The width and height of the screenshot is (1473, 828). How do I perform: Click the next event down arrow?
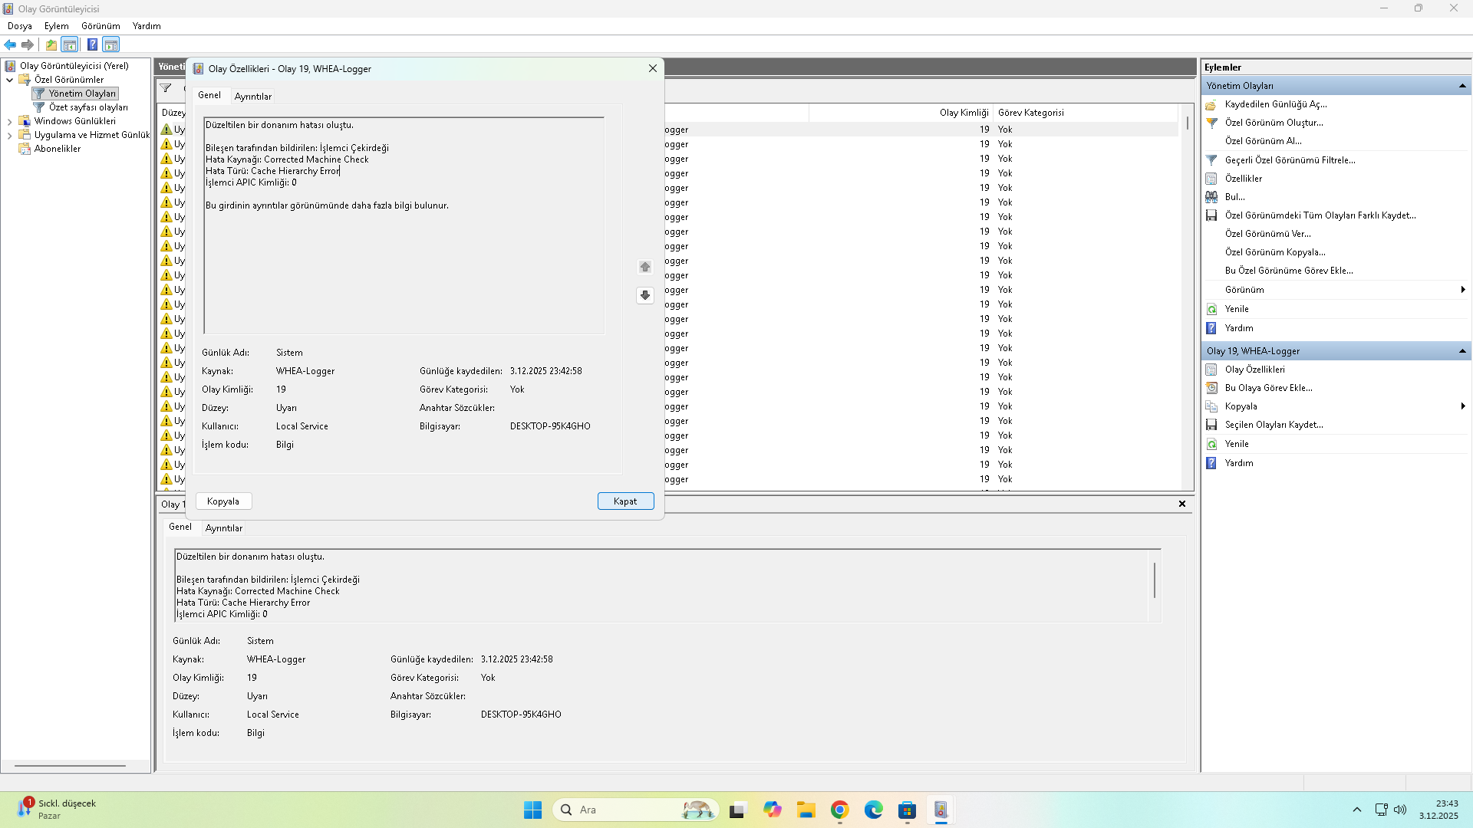click(x=645, y=295)
